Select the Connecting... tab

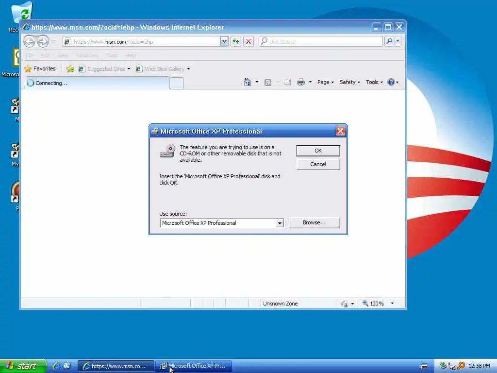(97, 83)
